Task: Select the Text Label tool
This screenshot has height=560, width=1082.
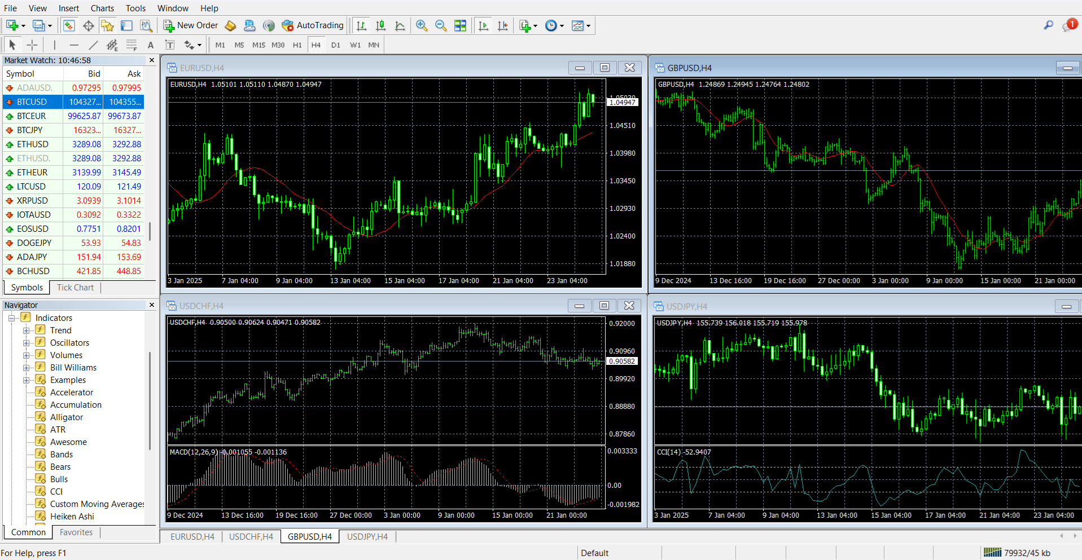Action: click(x=170, y=45)
